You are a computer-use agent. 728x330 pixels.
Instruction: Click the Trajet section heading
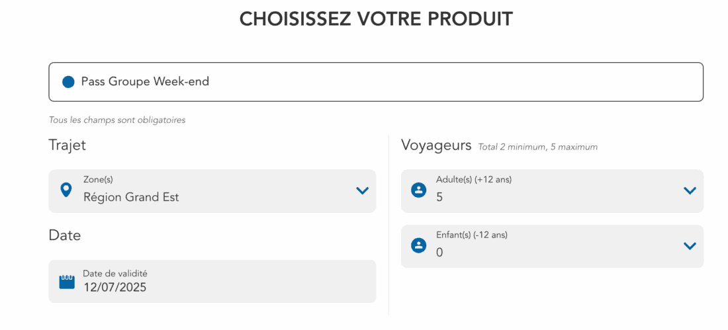(x=68, y=145)
